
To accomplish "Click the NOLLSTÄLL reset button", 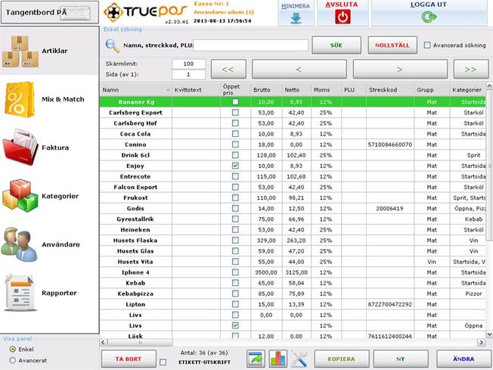I will pyautogui.click(x=392, y=45).
